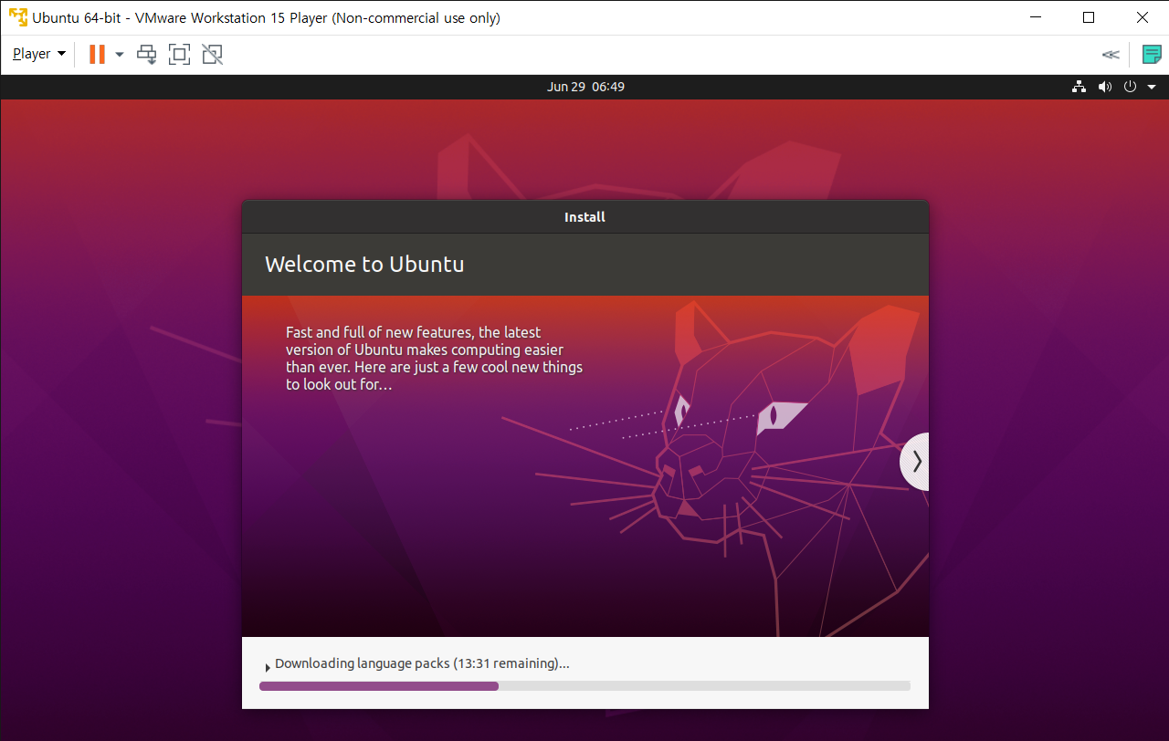Screen dimensions: 1169x741
Task: Close the VMware Player window
Action: click(x=1143, y=17)
